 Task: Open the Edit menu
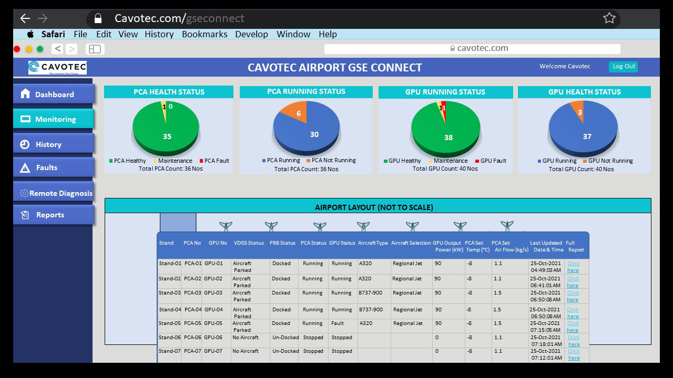[x=104, y=34]
